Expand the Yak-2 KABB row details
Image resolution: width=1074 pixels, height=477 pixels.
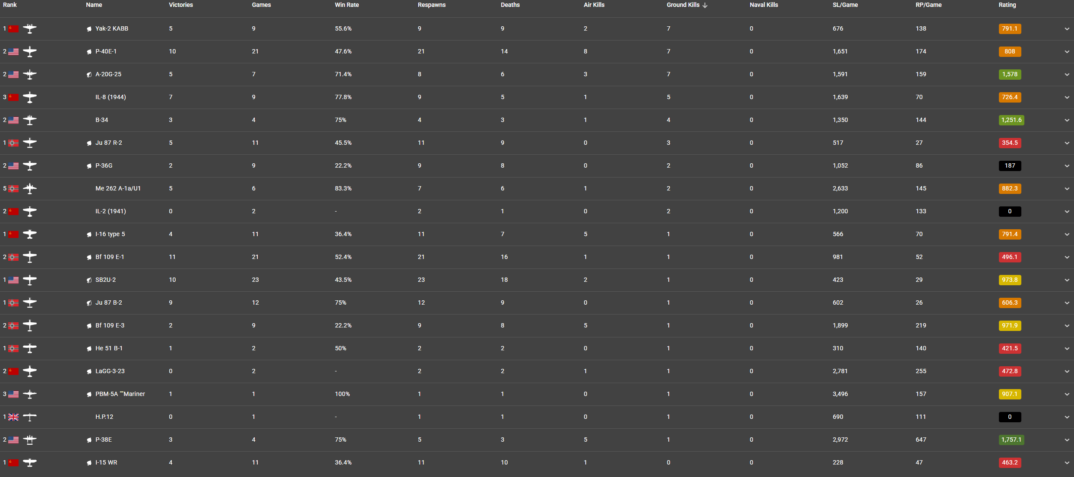1067,29
